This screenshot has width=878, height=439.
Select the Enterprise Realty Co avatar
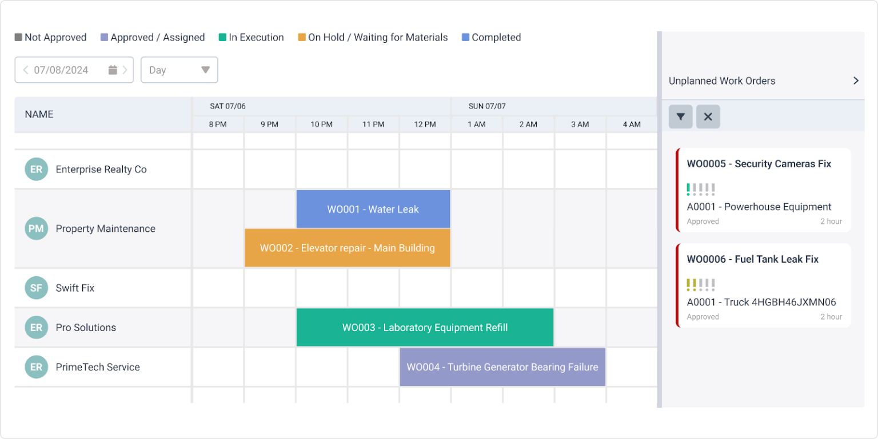[x=35, y=169]
